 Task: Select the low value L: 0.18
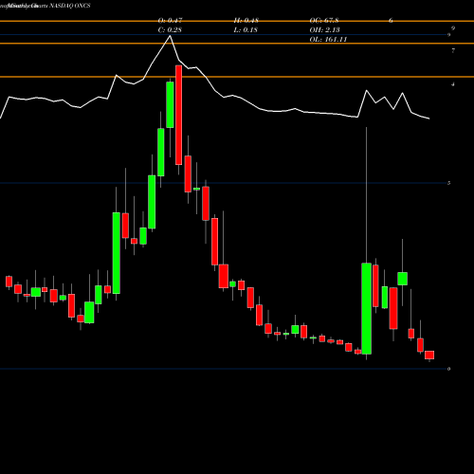coord(246,30)
